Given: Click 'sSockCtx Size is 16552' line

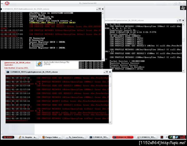Looking at the screenshot, I should click(x=51, y=13).
